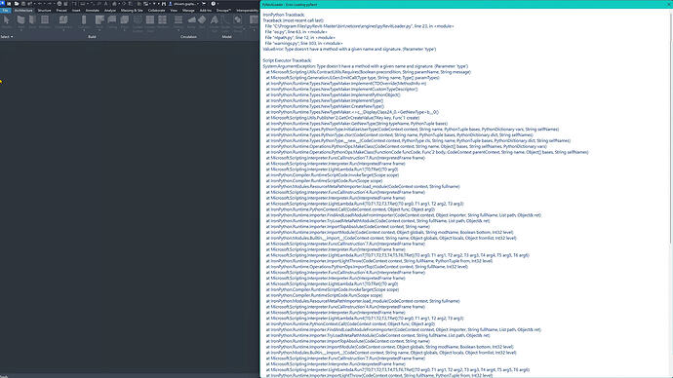
Task: Open the Enscape ribbon tab
Action: (223, 11)
